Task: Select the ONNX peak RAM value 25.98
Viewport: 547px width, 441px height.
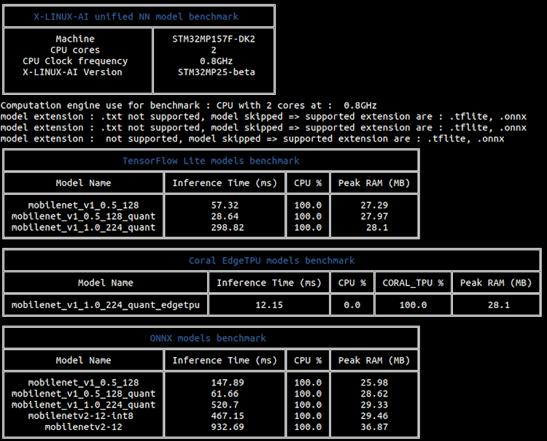Action: [374, 383]
